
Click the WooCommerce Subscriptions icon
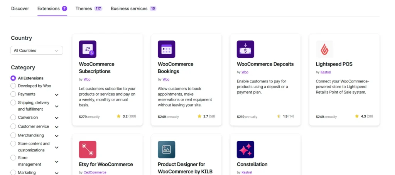click(88, 49)
